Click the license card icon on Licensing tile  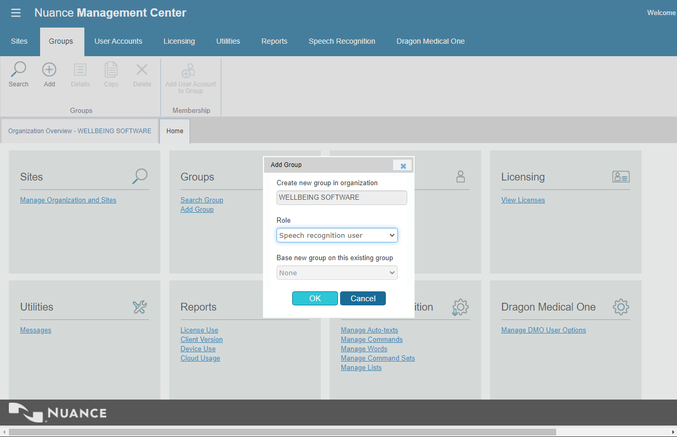621,177
